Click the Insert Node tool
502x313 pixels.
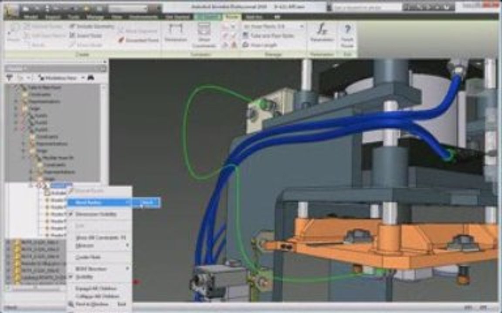click(86, 36)
